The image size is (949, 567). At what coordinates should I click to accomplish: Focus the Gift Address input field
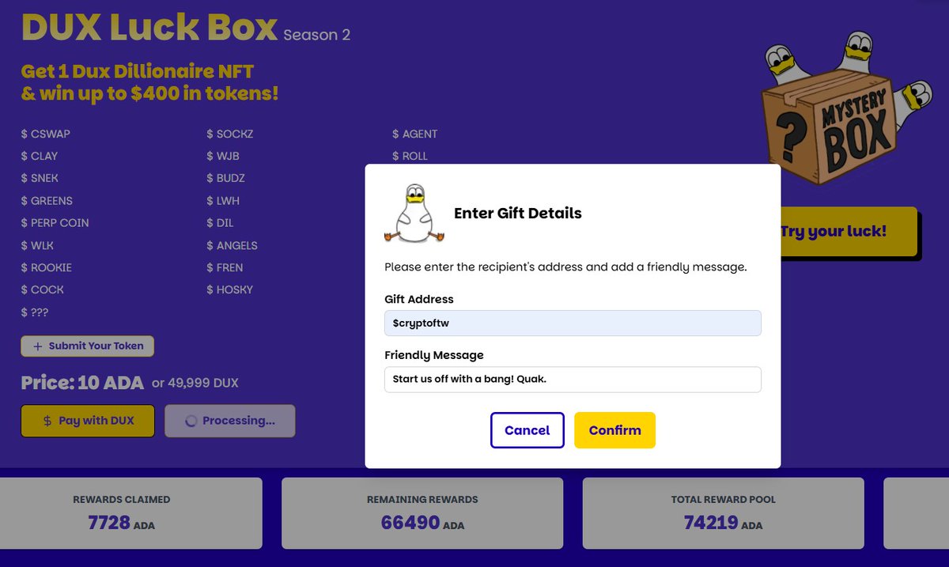(x=573, y=323)
